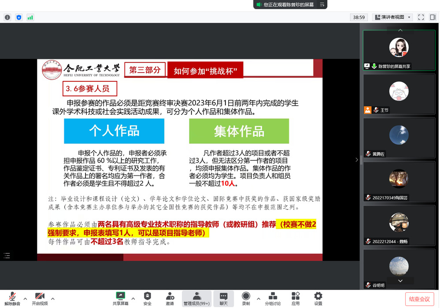Turn on the camera (开启视频)
This screenshot has height=308, width=440.
tap(40, 298)
